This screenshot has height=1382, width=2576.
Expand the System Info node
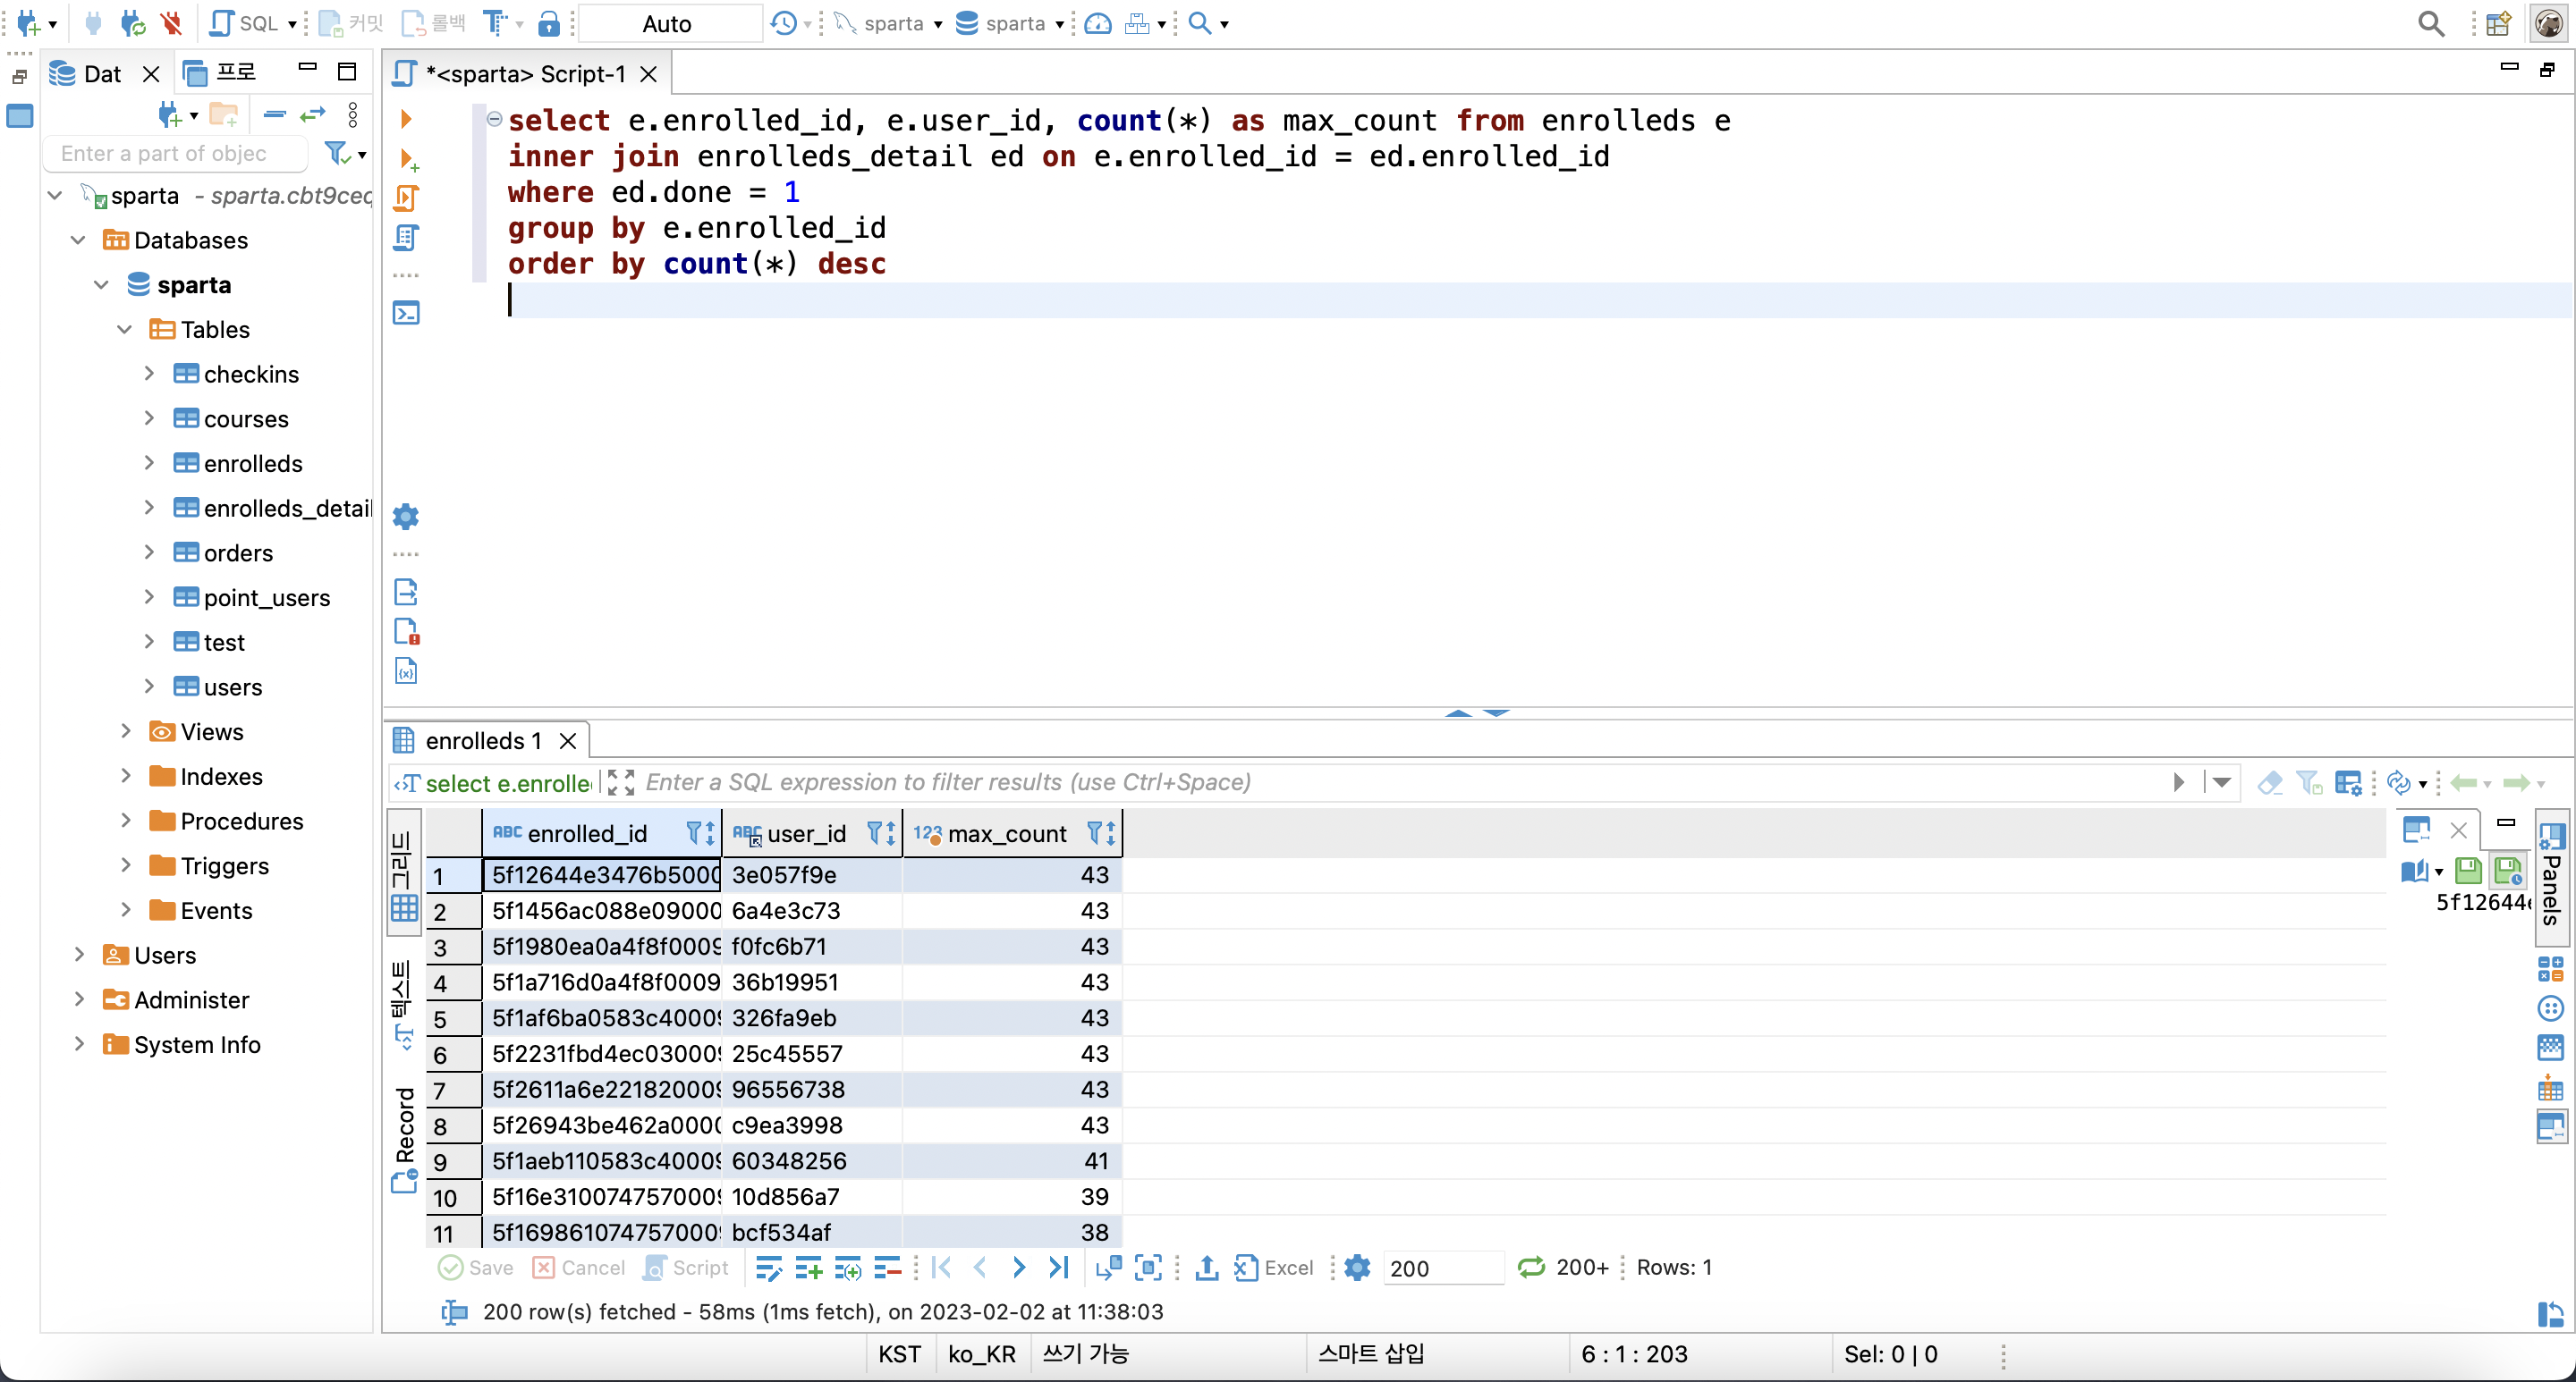[79, 1043]
